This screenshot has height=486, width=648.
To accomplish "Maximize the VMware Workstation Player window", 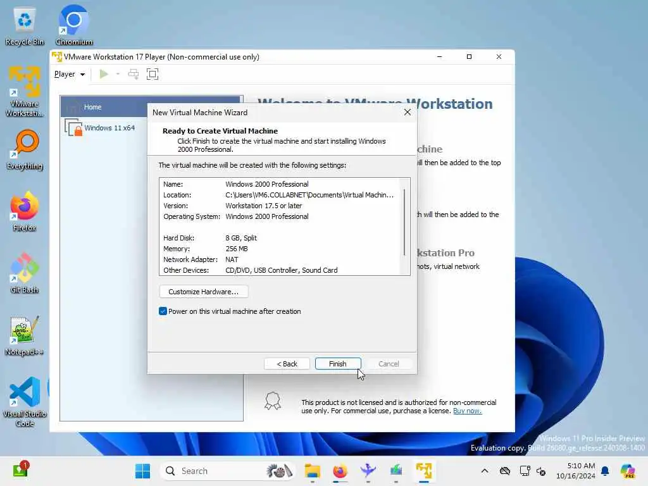I will point(469,56).
